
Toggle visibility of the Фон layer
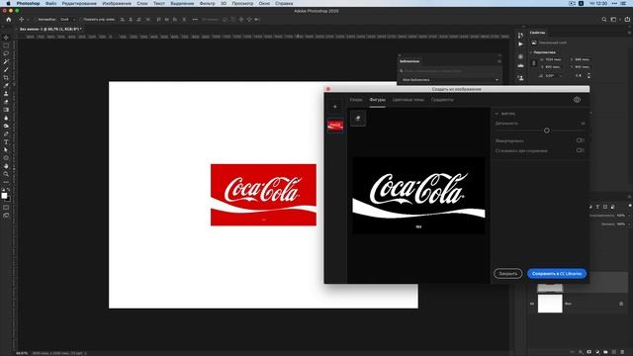coord(532,304)
